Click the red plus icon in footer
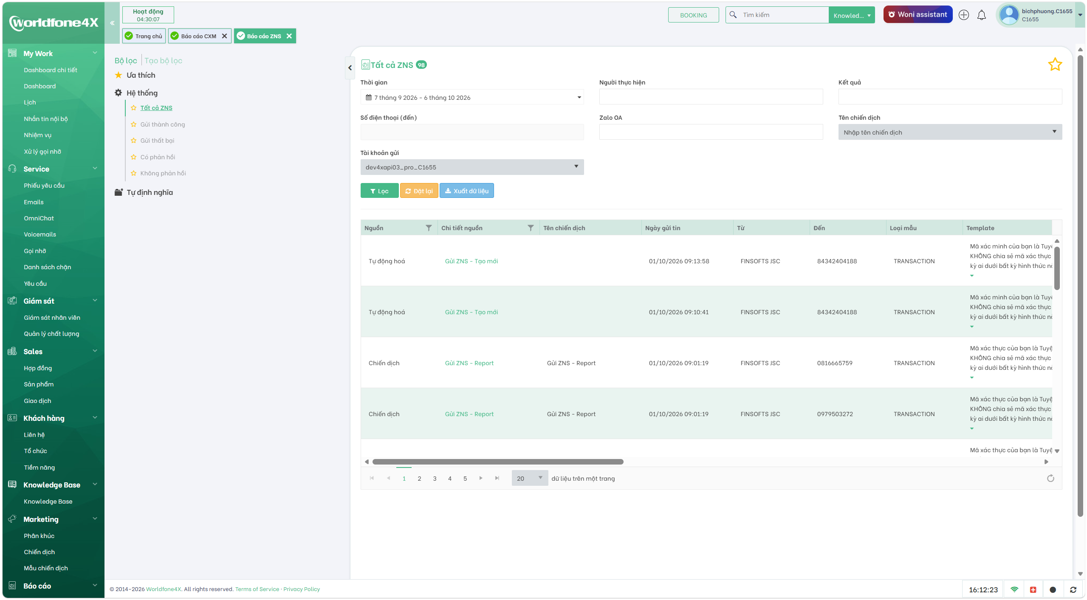 pos(1033,590)
